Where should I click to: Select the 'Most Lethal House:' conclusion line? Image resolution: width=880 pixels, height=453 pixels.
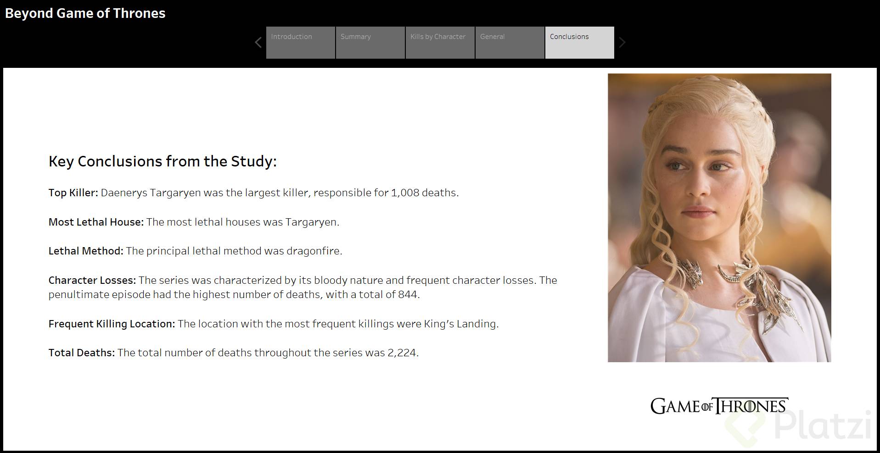click(194, 222)
